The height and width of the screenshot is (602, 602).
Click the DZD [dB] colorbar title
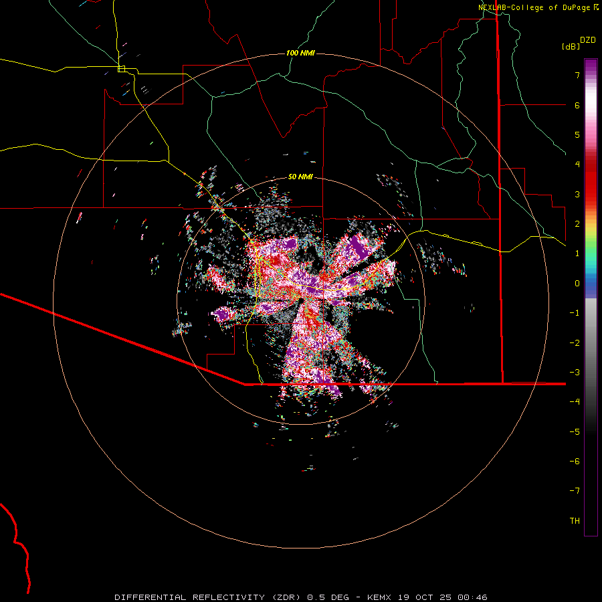pos(579,43)
